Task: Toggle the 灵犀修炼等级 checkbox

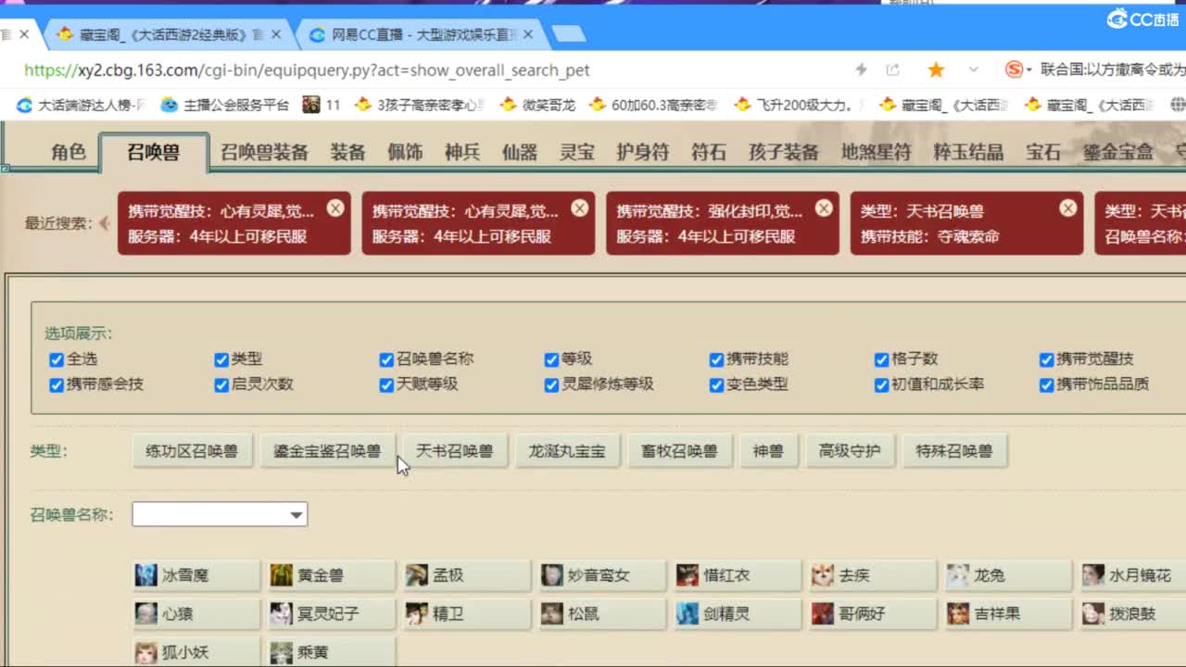Action: pos(551,384)
